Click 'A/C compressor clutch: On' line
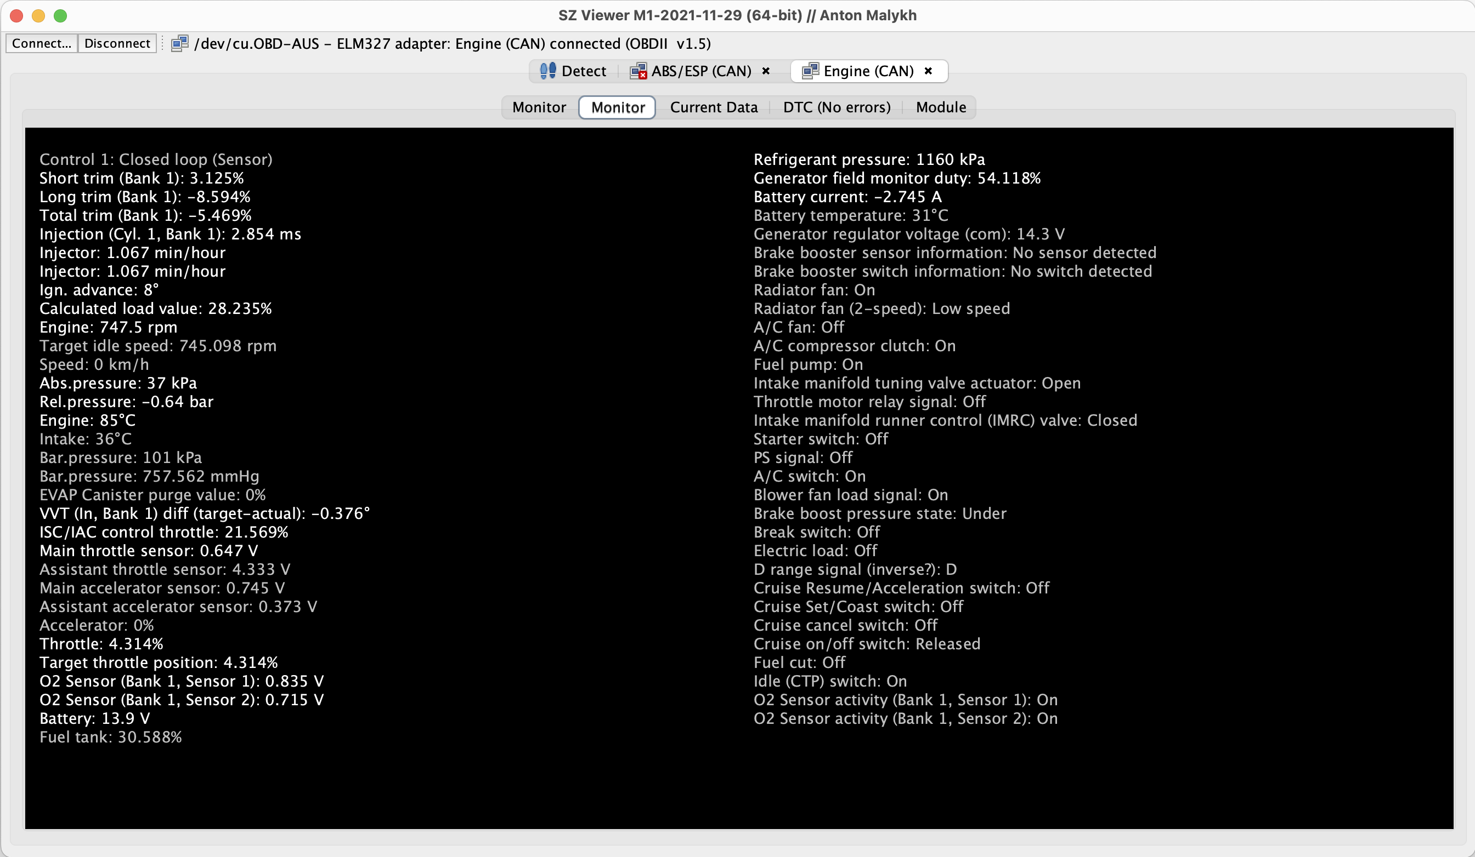 [855, 346]
